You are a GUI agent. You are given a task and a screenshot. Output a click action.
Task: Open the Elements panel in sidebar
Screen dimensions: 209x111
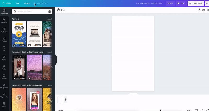[x=4, y=21]
